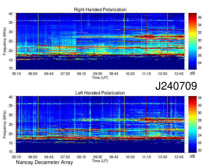Click the 15 MHz tick of the Right Handed plot
The image size is (205, 166).
11,60
